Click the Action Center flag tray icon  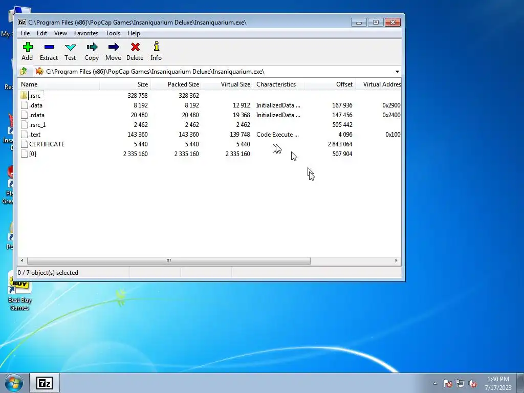[447, 383]
